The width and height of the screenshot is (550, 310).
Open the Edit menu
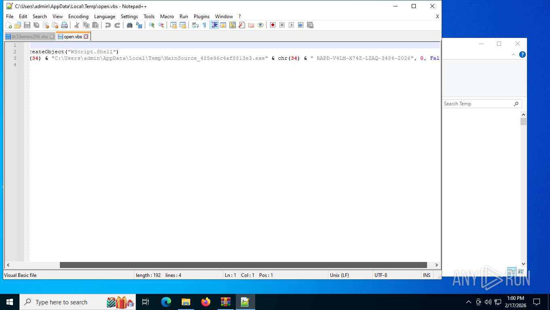(23, 17)
